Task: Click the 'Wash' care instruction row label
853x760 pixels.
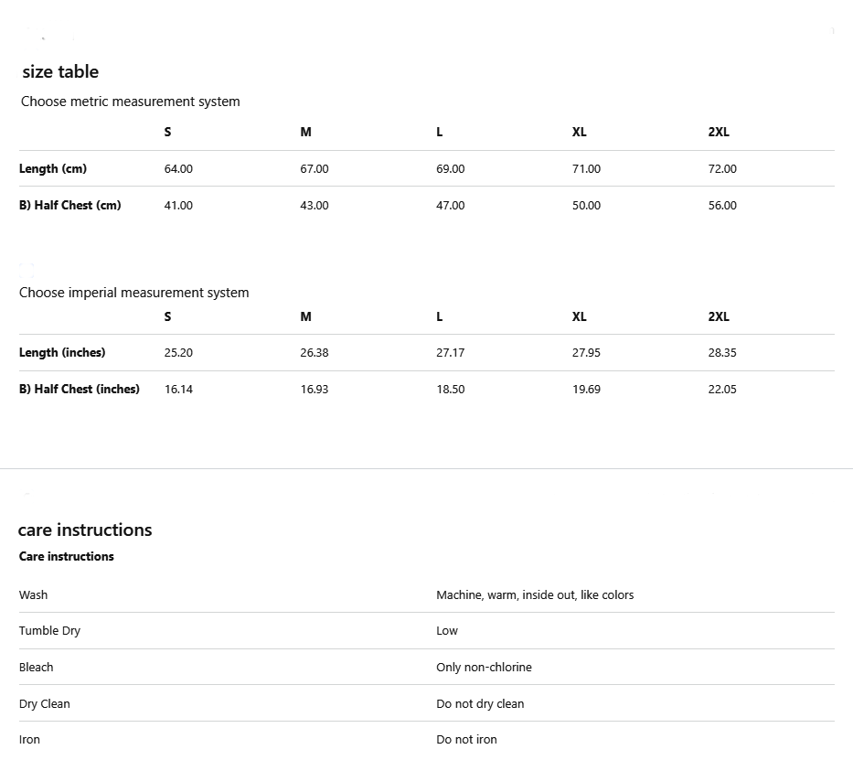Action: (x=33, y=595)
